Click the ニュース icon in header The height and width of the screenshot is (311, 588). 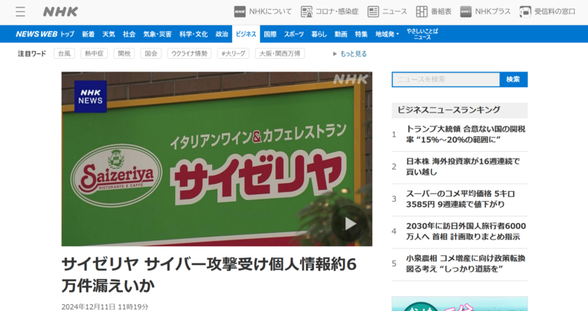click(373, 12)
